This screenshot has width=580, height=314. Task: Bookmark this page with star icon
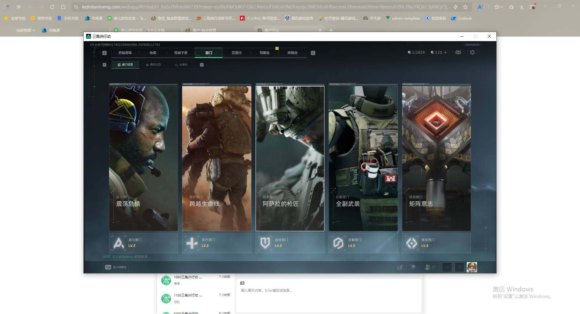(x=465, y=7)
